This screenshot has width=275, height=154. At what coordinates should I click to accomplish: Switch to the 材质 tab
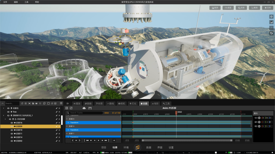[x=99, y=104]
